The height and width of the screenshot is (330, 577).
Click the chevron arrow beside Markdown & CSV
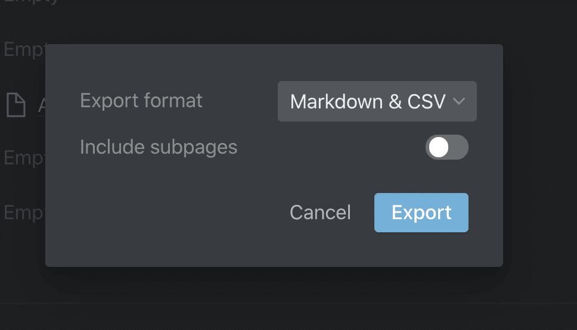click(x=459, y=101)
